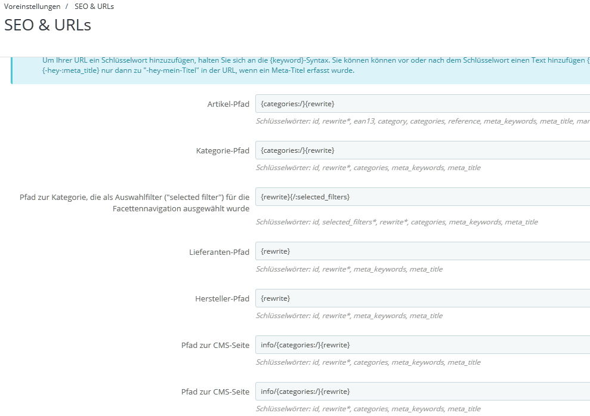Viewport: 590px width, 416px height.
Task: Edit the Hersteller-Pfad rewrite field
Action: tap(358, 298)
